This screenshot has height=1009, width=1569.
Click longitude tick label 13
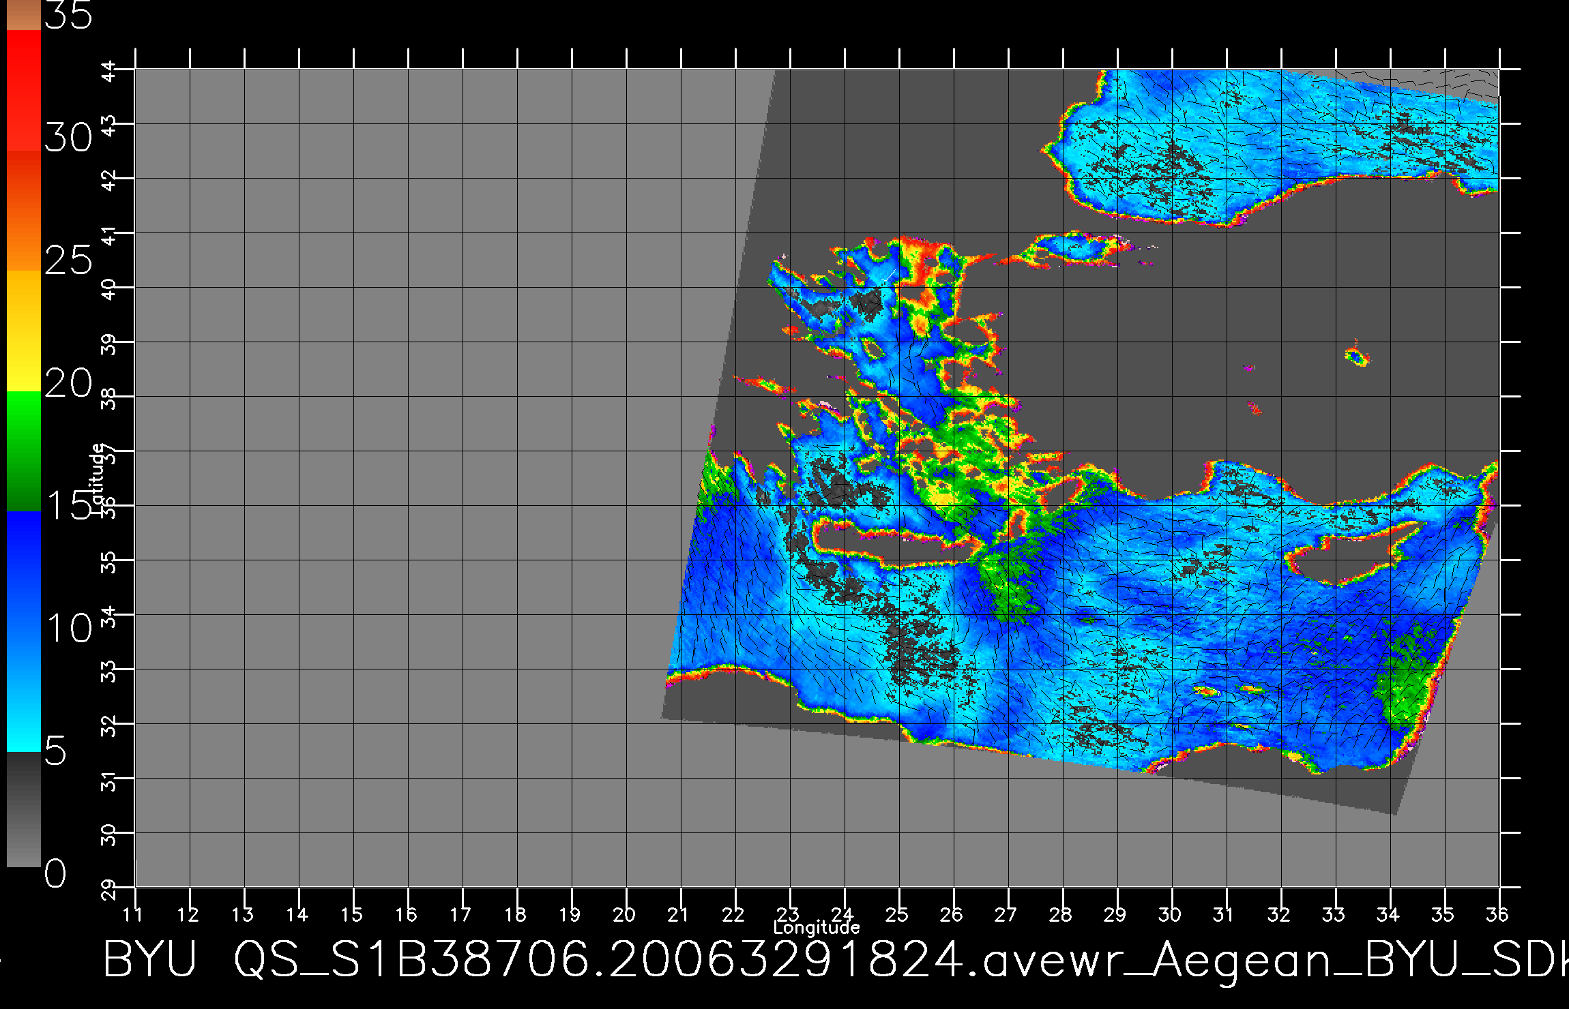pos(242,915)
